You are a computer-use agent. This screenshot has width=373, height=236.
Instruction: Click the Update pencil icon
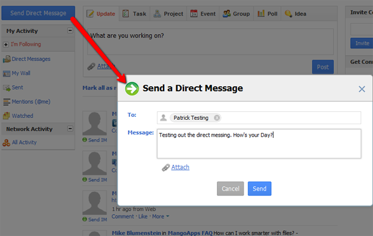click(x=90, y=14)
